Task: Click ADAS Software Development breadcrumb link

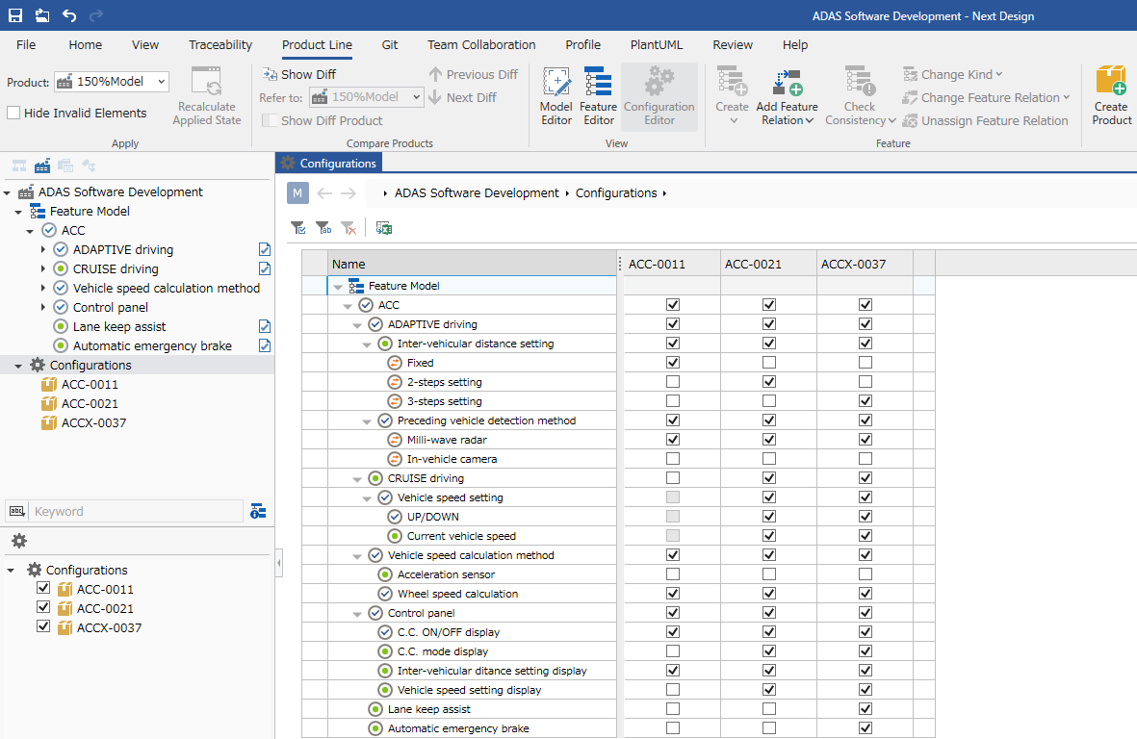Action: click(477, 192)
